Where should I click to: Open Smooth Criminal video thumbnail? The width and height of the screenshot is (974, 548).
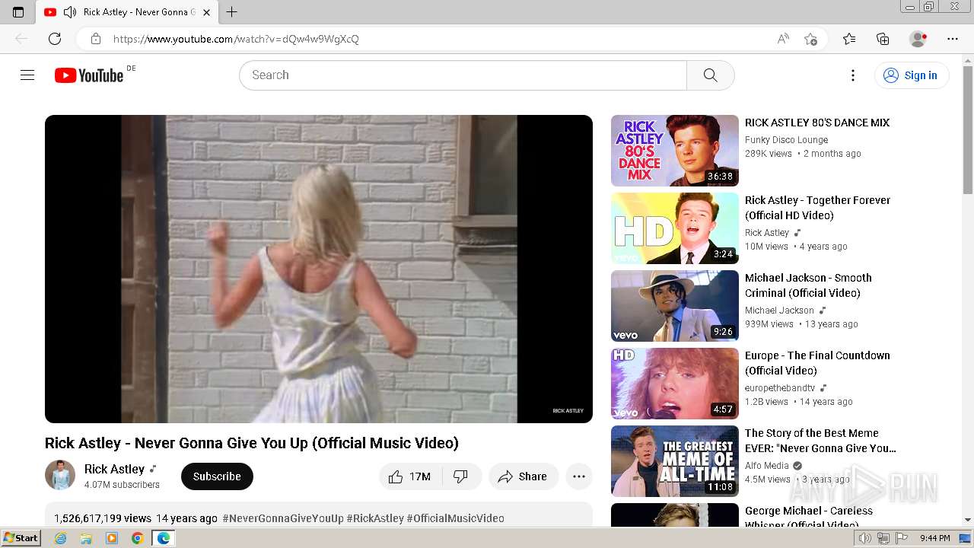[x=675, y=306]
